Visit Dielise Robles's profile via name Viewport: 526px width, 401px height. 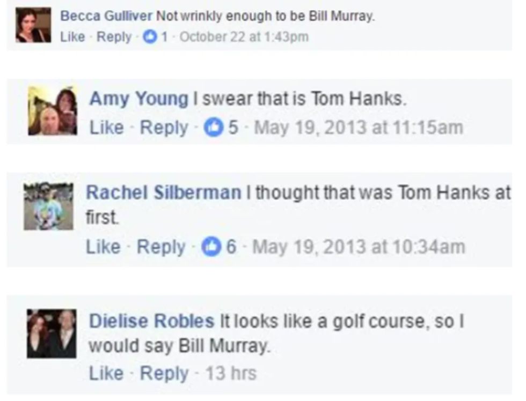point(151,321)
